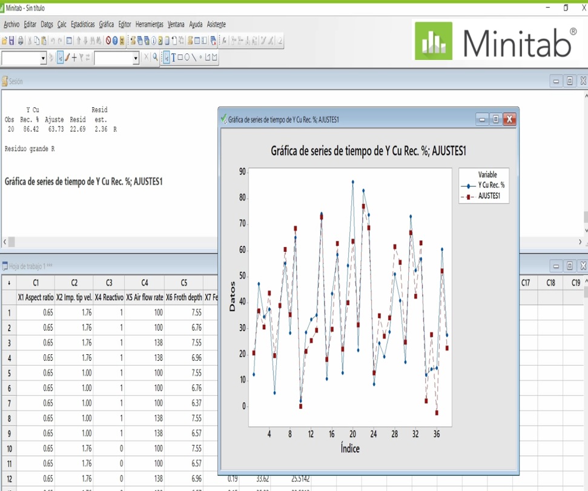Click the X5 Air flow rate column name

click(144, 297)
